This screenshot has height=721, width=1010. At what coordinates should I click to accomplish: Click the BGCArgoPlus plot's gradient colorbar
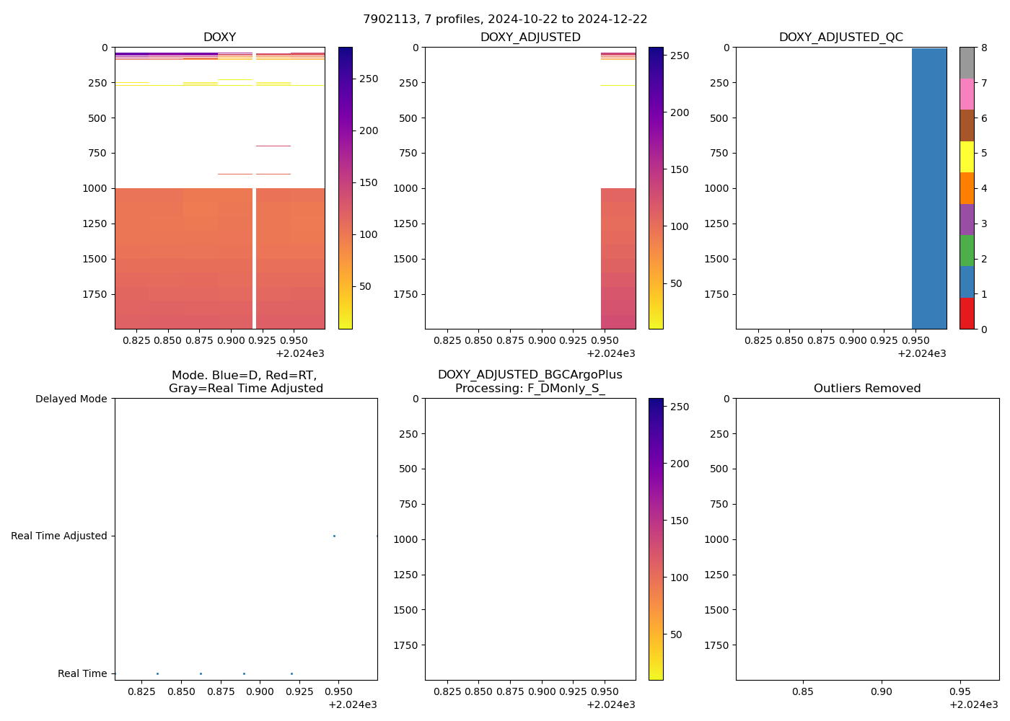tap(656, 539)
